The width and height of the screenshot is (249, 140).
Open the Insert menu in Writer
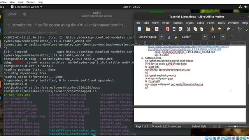pyautogui.click(x=165, y=23)
